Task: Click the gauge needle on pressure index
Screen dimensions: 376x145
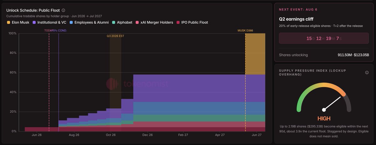Action: (x=332, y=103)
